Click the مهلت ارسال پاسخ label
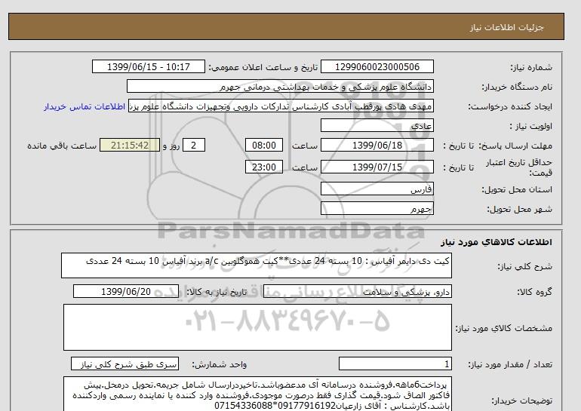The width and height of the screenshot is (581, 411). point(515,146)
